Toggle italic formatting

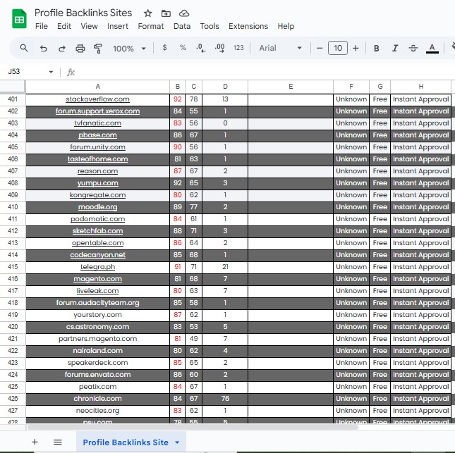(395, 48)
